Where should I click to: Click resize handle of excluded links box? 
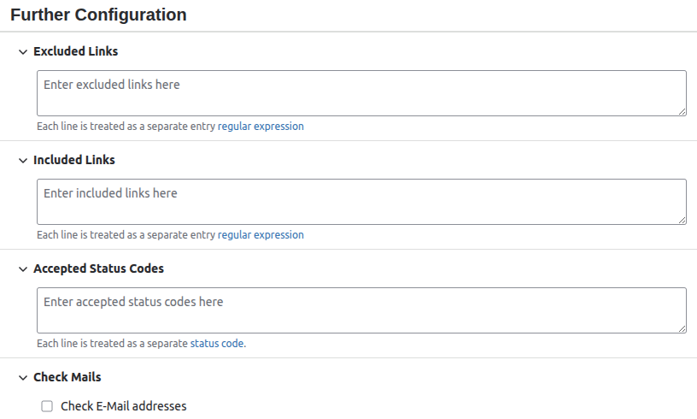tap(682, 111)
